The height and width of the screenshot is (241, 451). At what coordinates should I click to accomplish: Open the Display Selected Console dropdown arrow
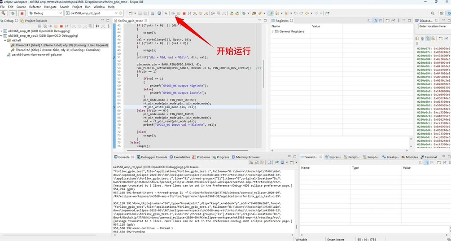coord(287,162)
